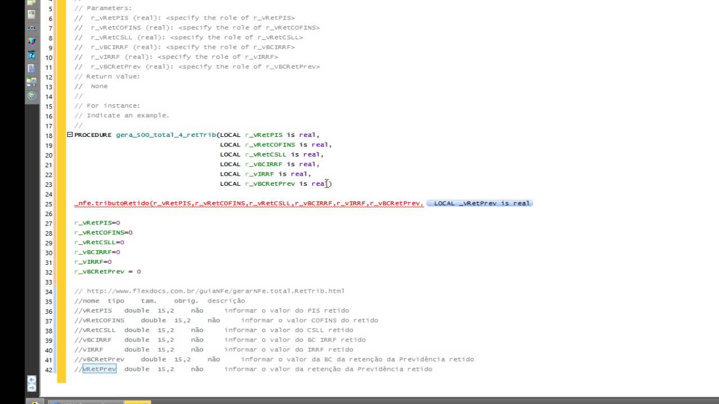This screenshot has width=719, height=404.
Task: Click 'specify the role of r_vIRRF' placeholder
Action: pos(218,57)
